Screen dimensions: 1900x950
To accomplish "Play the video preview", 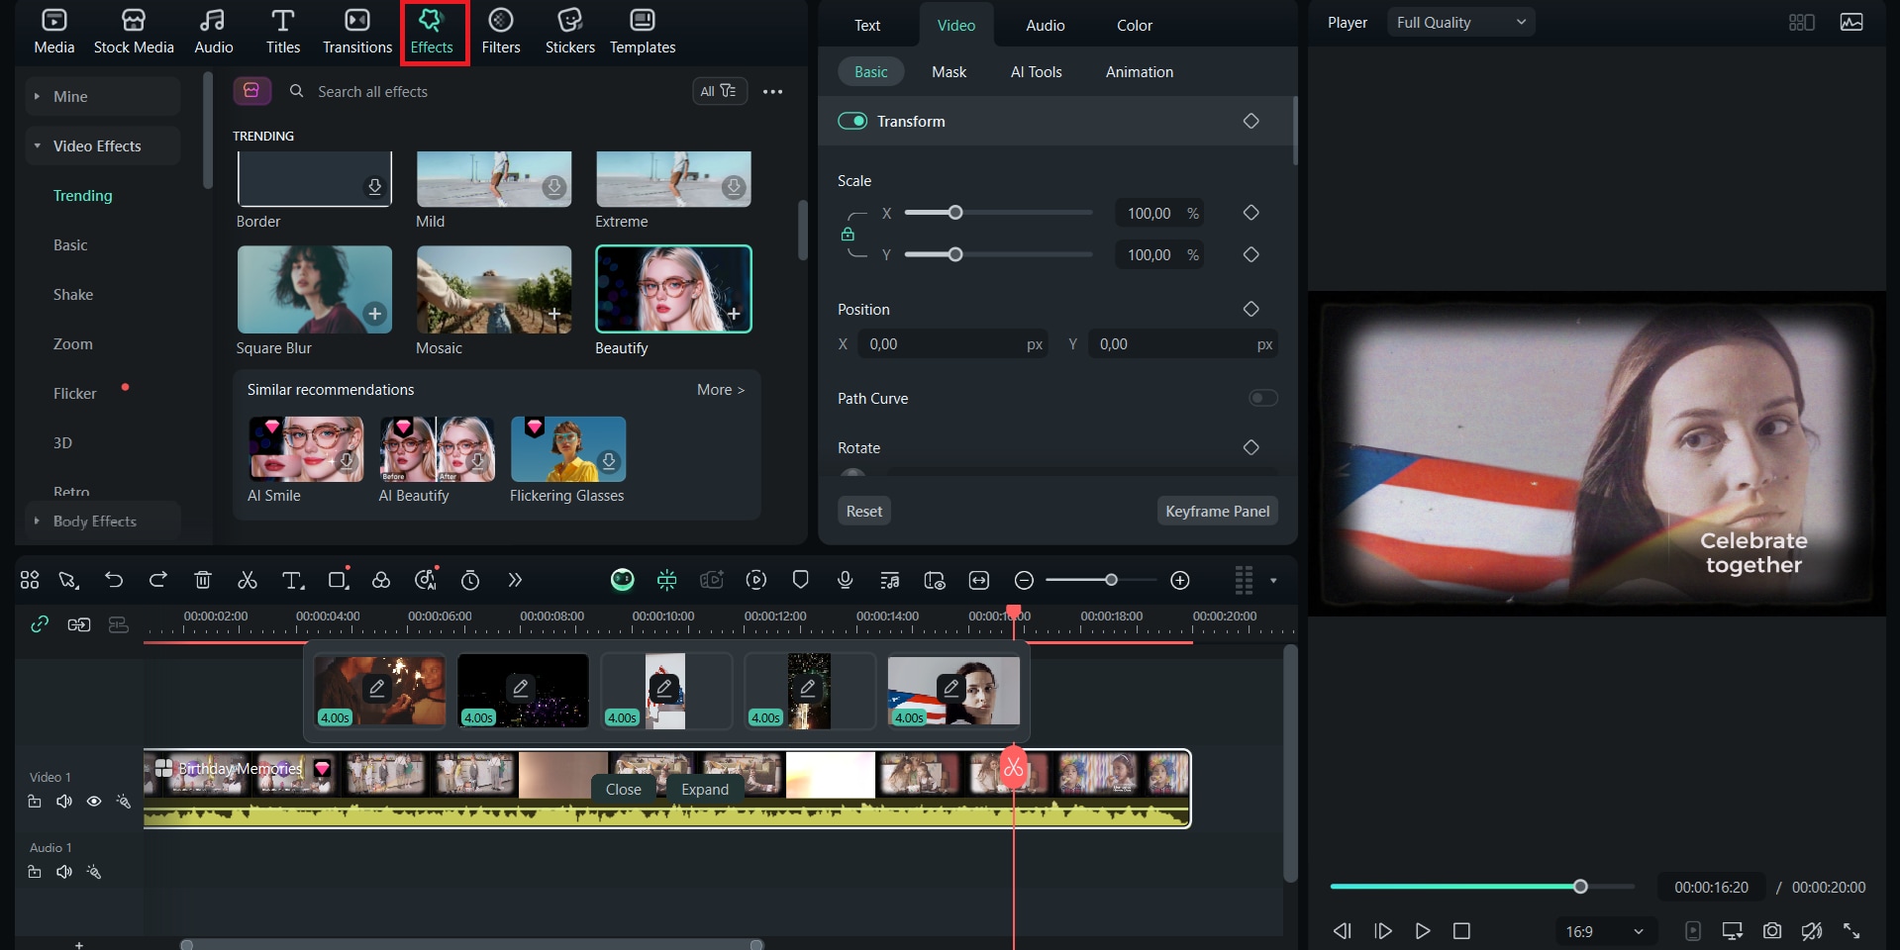I will 1423,931.
